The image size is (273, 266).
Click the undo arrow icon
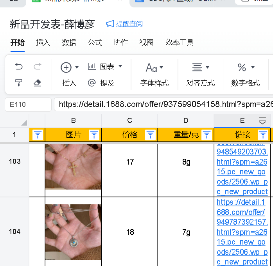(x=19, y=67)
